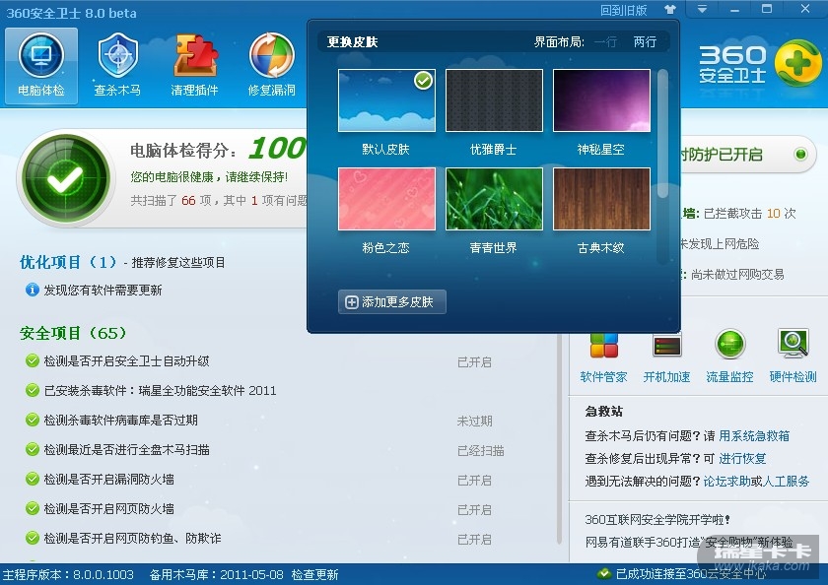This screenshot has height=585, width=828.
Task: Click the 已经扫描 status text
Action: [x=481, y=450]
